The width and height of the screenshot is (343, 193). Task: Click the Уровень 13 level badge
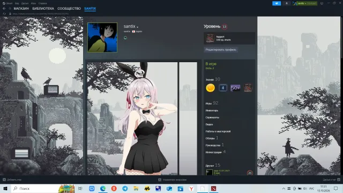(225, 26)
